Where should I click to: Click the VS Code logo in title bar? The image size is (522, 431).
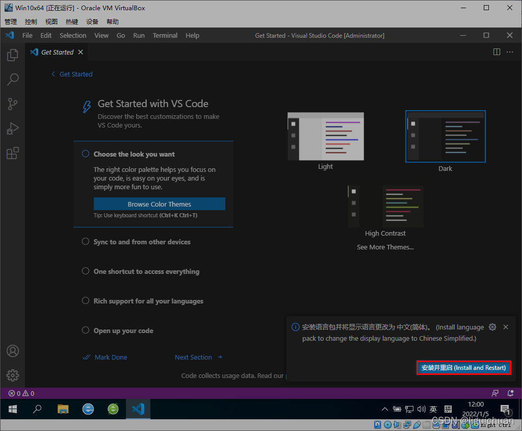[x=10, y=35]
